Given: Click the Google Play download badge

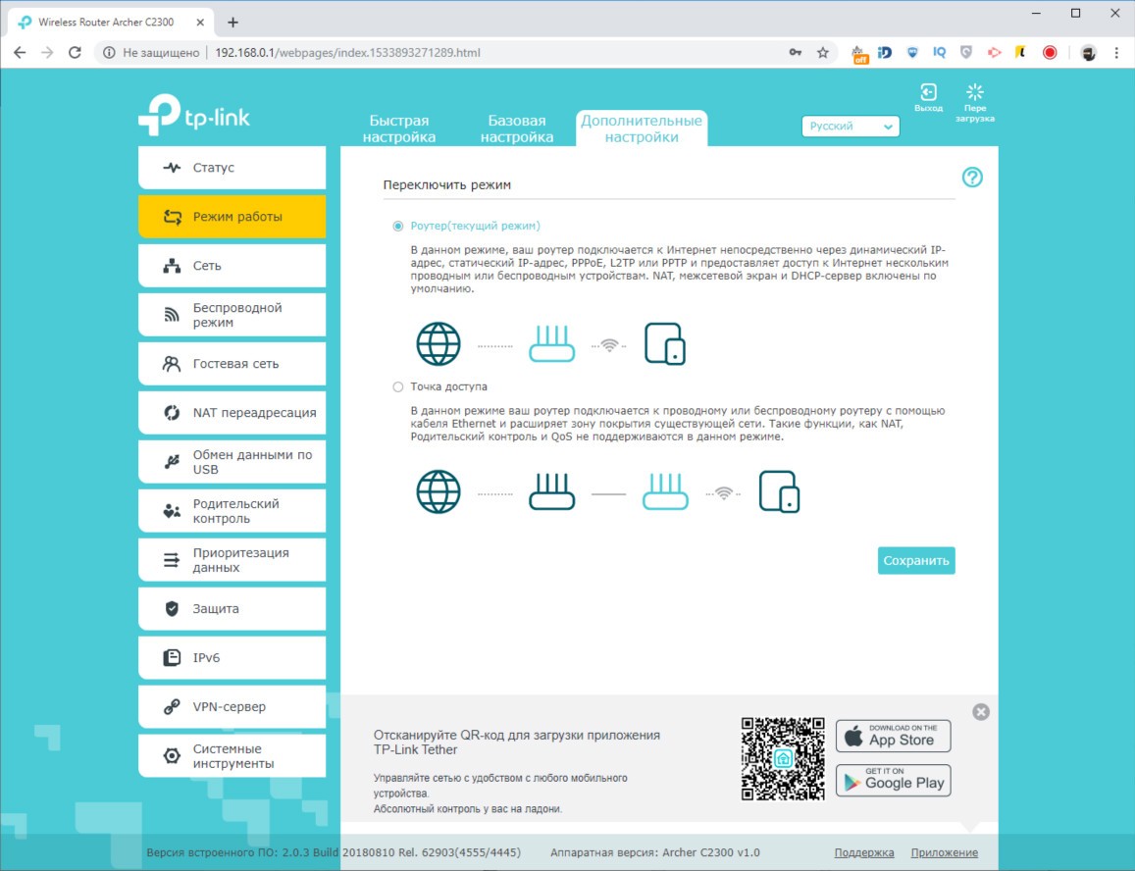Looking at the screenshot, I should (893, 780).
